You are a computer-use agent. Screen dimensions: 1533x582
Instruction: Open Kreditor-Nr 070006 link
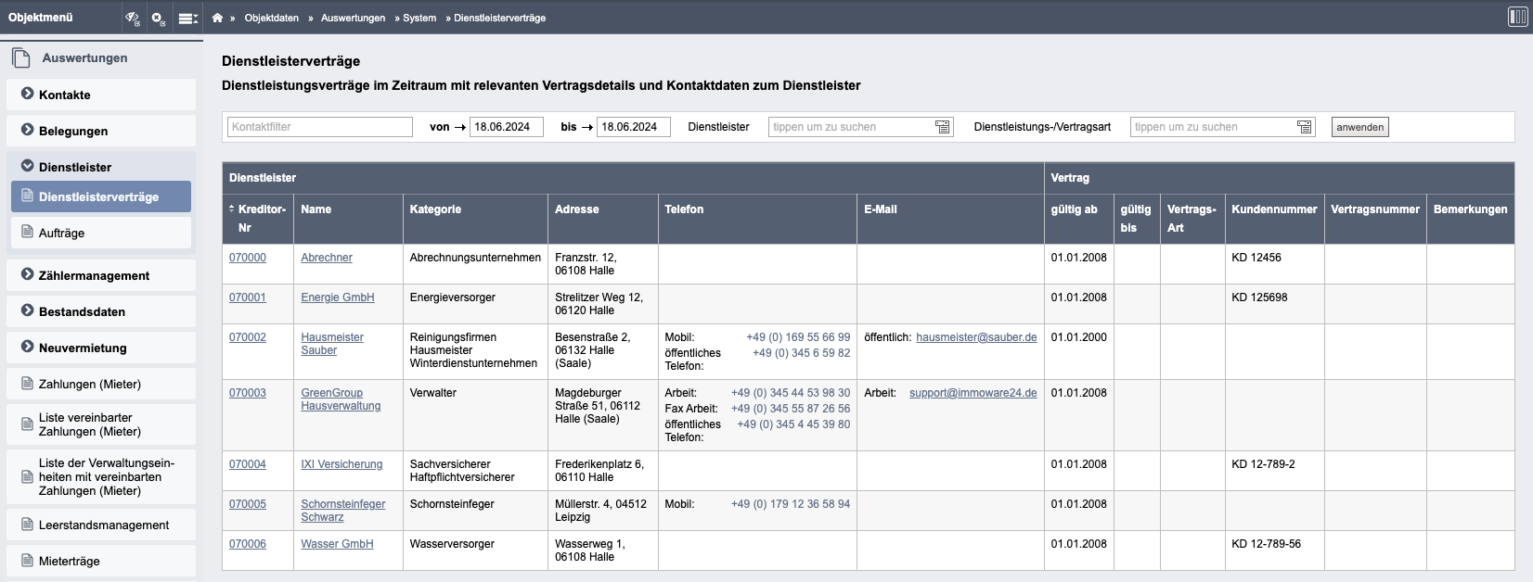click(x=248, y=544)
